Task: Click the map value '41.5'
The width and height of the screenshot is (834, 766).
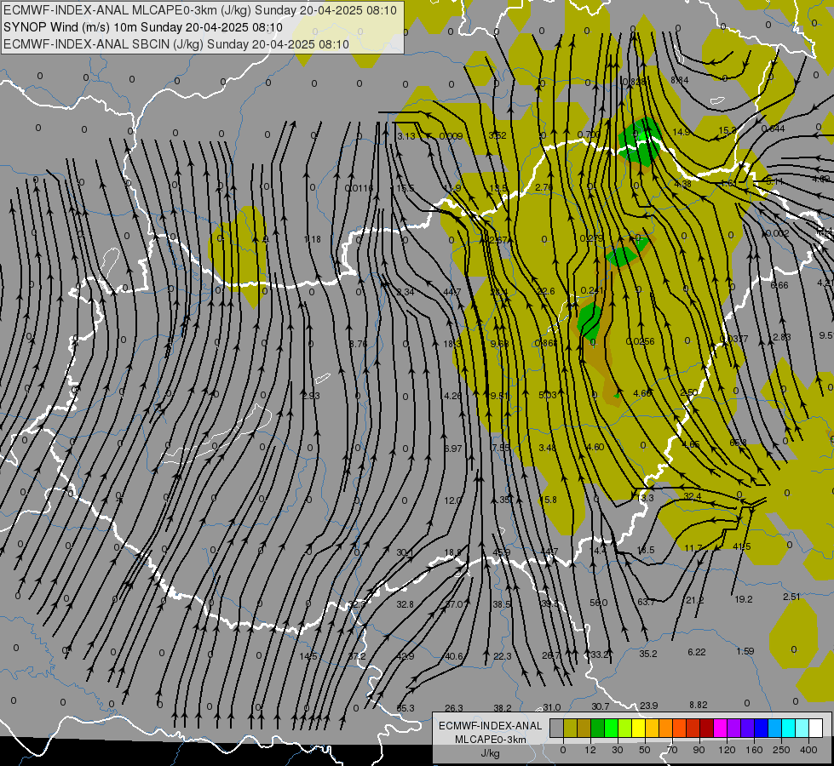Action: (741, 546)
